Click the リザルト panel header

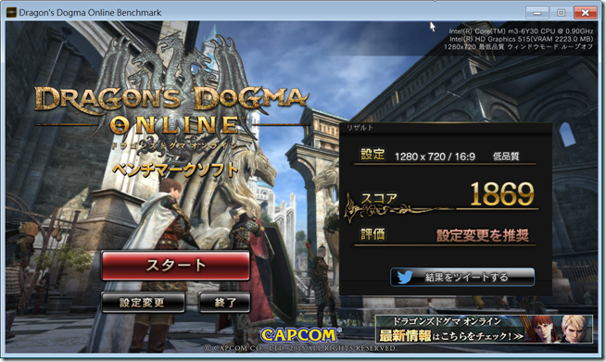tap(360, 128)
